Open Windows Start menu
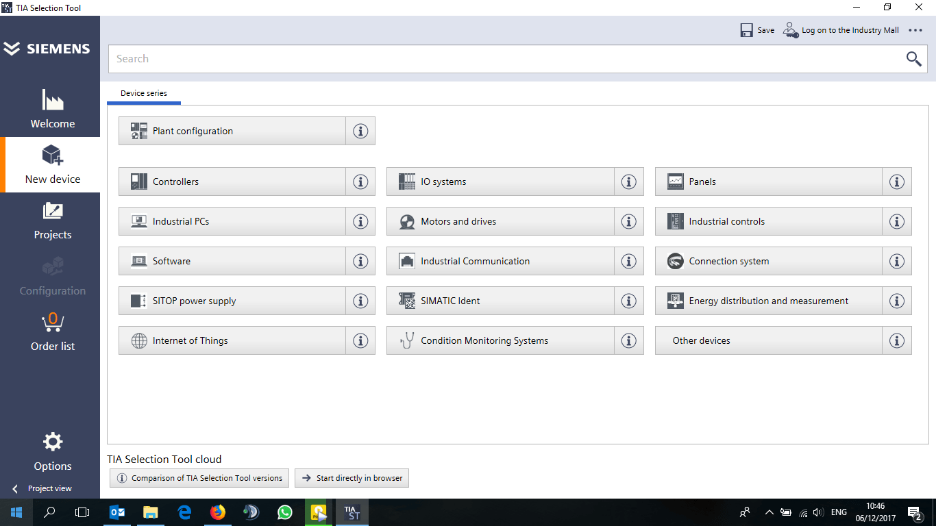Viewport: 936px width, 526px height. click(16, 512)
